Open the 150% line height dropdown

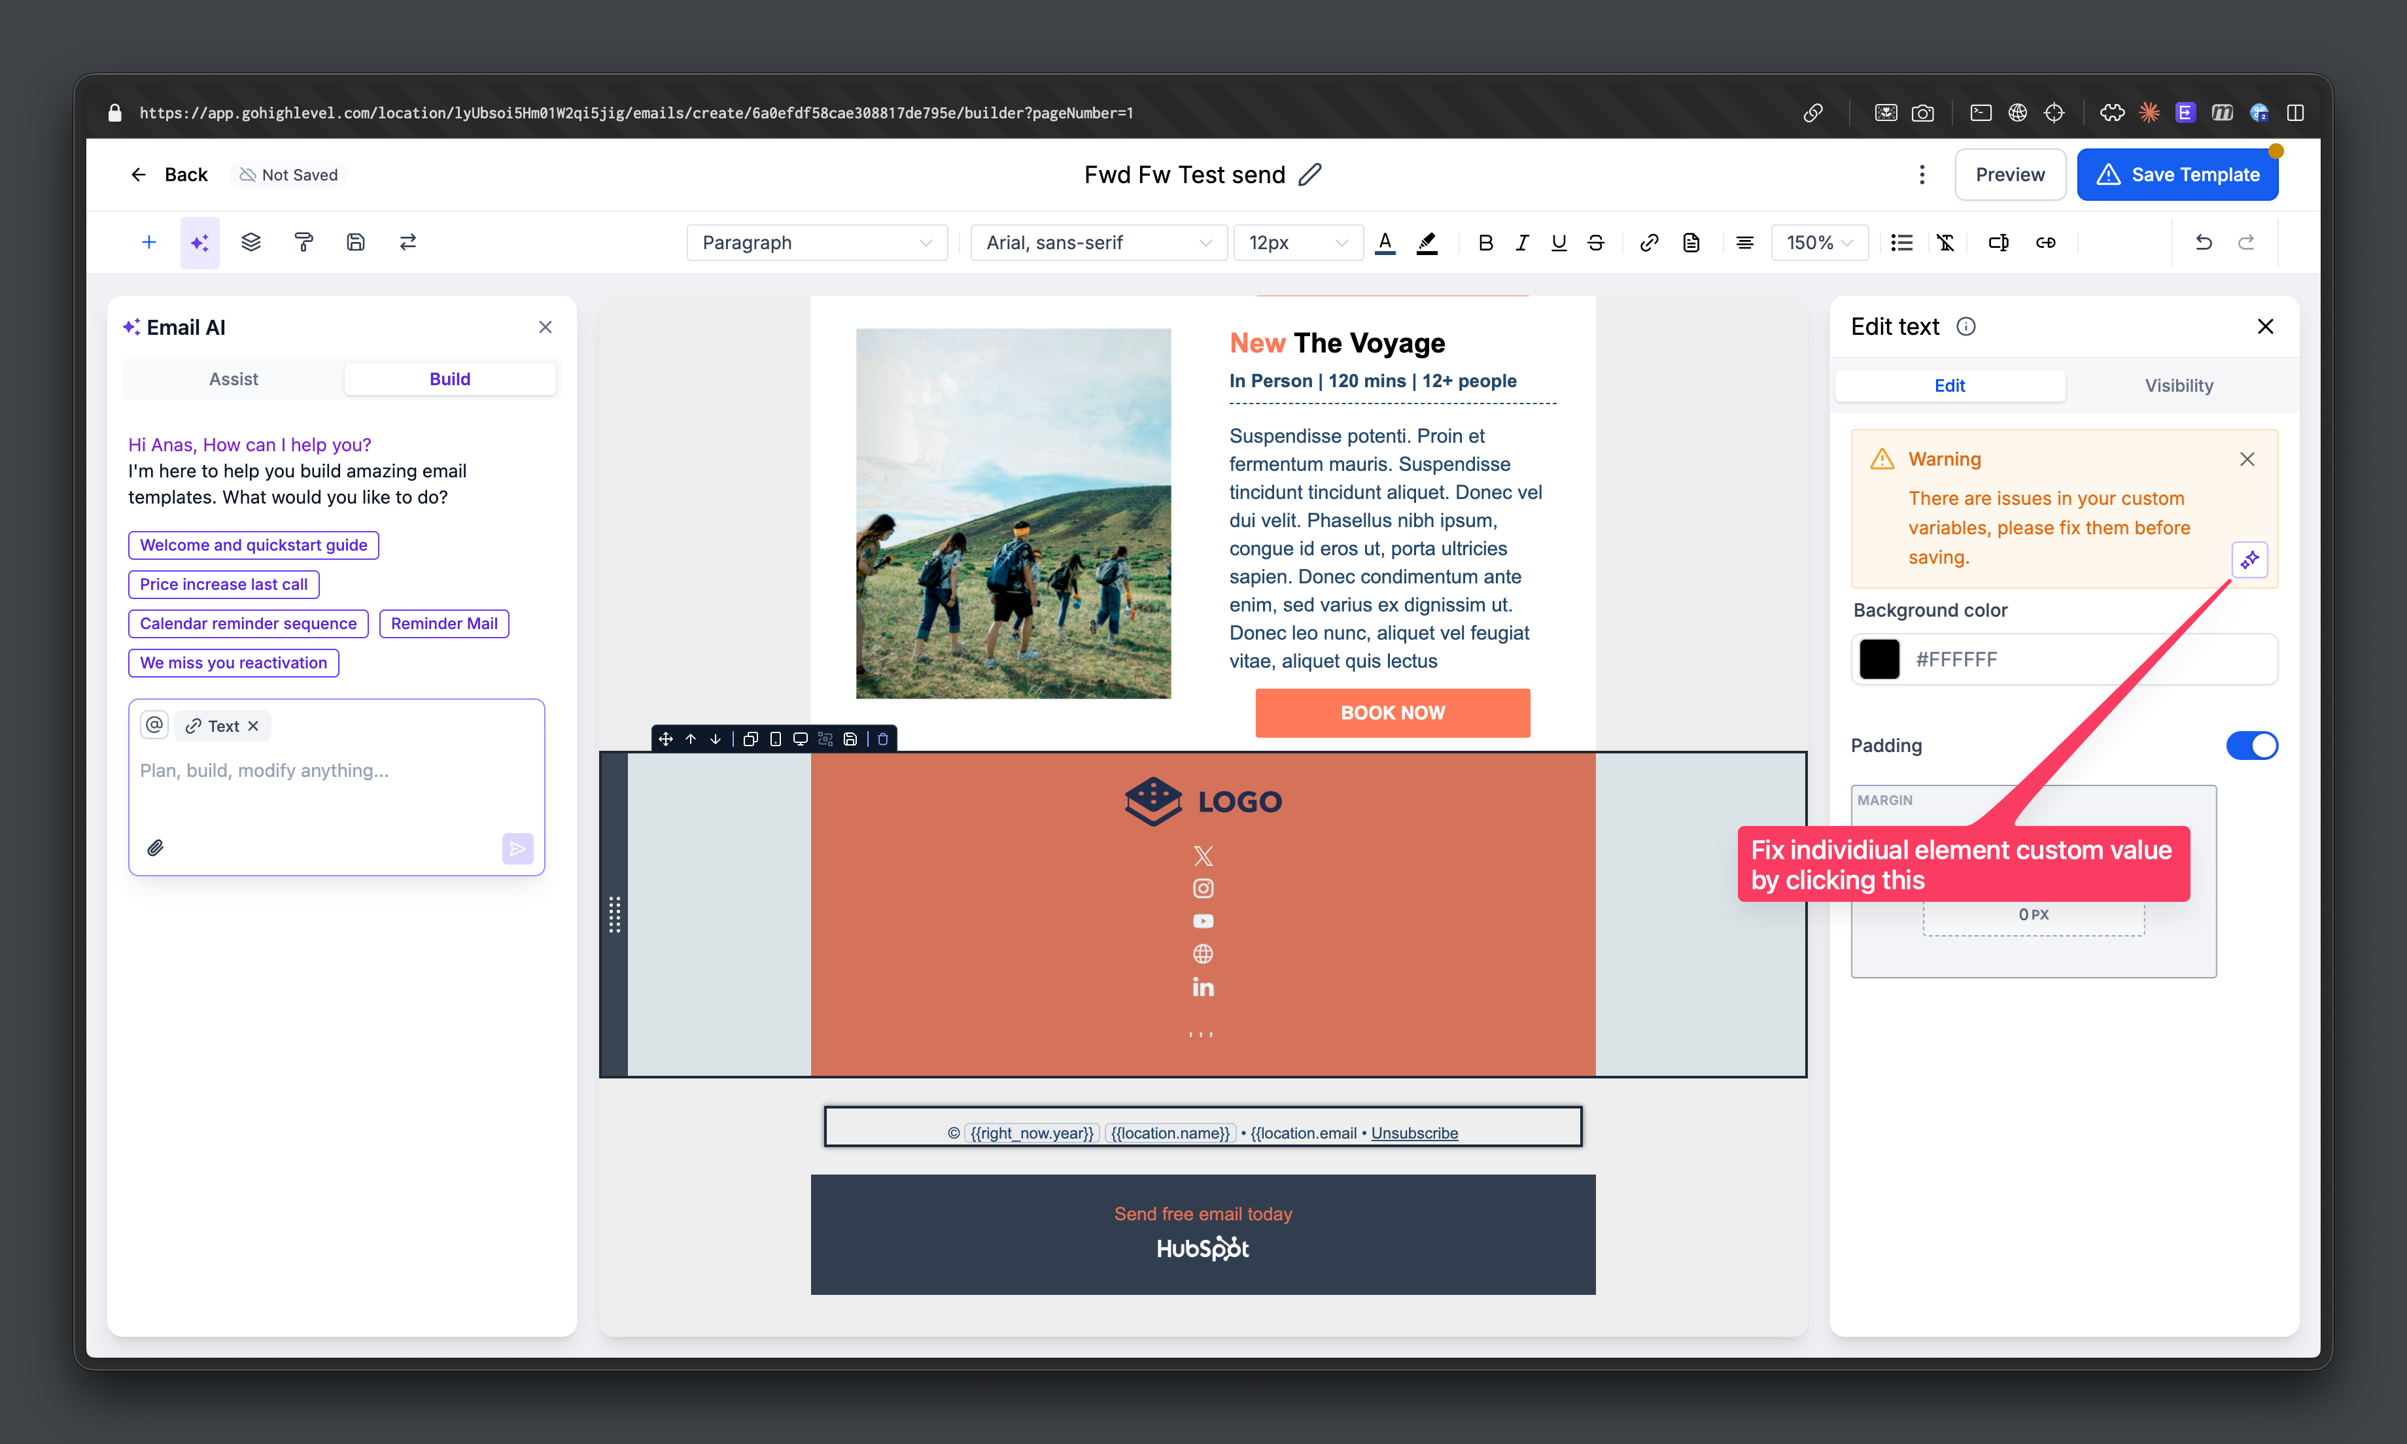pos(1818,242)
